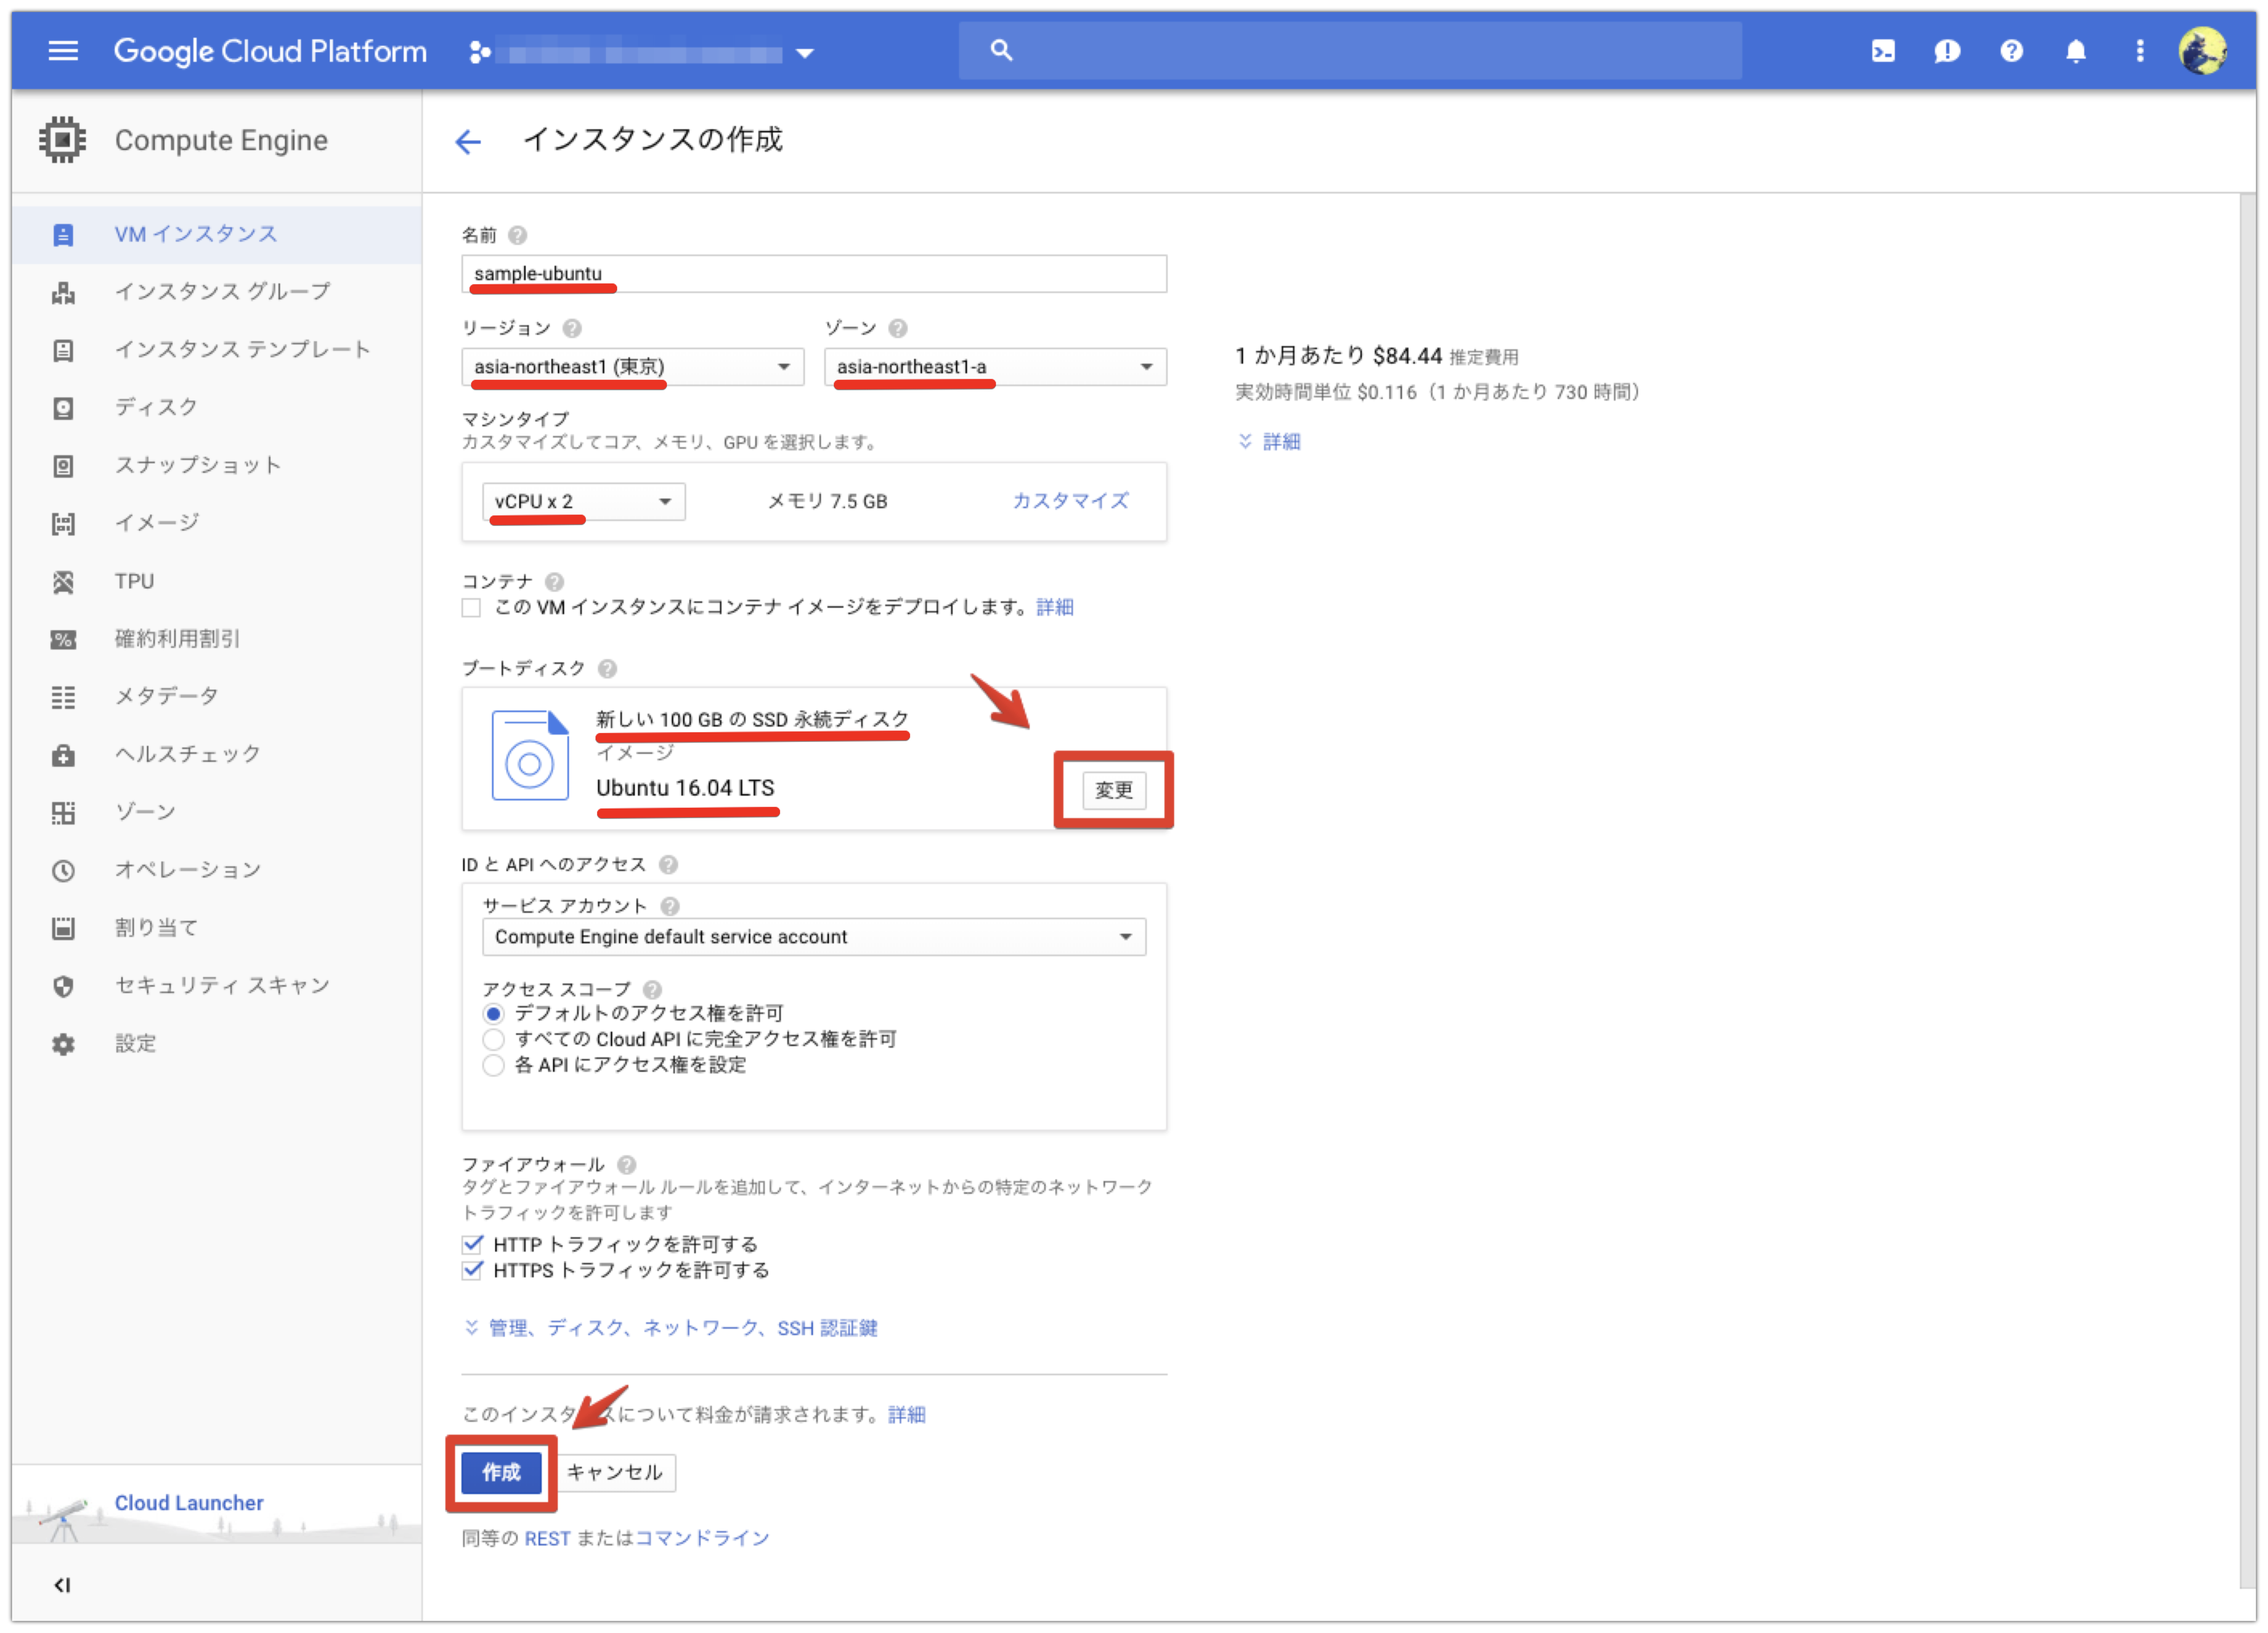This screenshot has width=2268, height=1633.
Task: Open the vCPU x 2 machine type dropdown
Action: coord(584,501)
